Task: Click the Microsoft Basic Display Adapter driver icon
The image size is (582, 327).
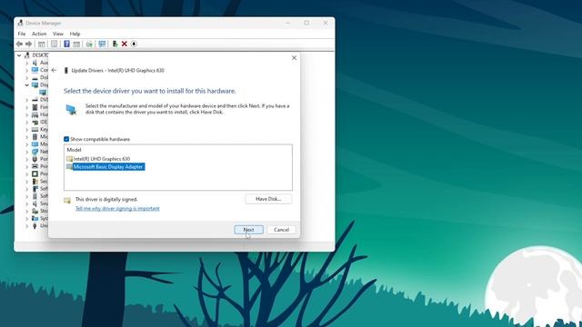Action: coord(69,167)
